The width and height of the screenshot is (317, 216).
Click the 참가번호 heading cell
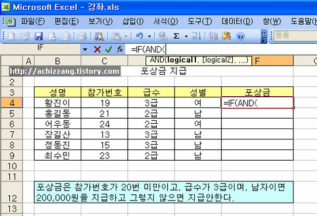[x=104, y=92]
